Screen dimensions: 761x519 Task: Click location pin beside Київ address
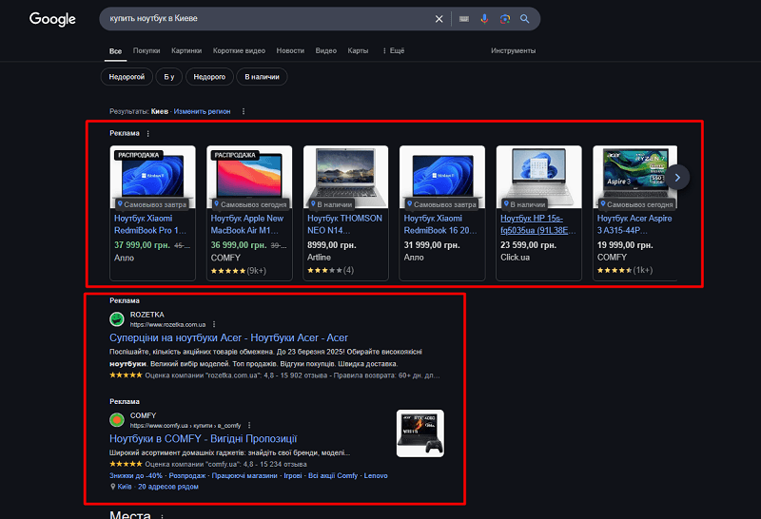pos(112,487)
